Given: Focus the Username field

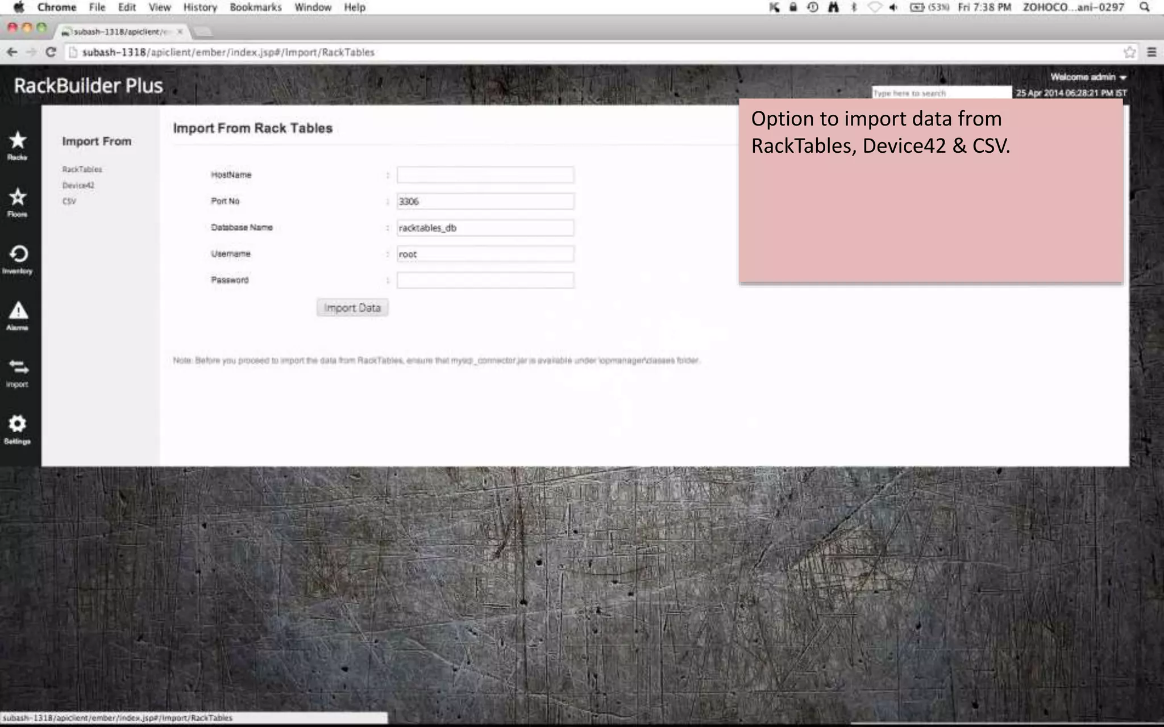Looking at the screenshot, I should (x=485, y=254).
